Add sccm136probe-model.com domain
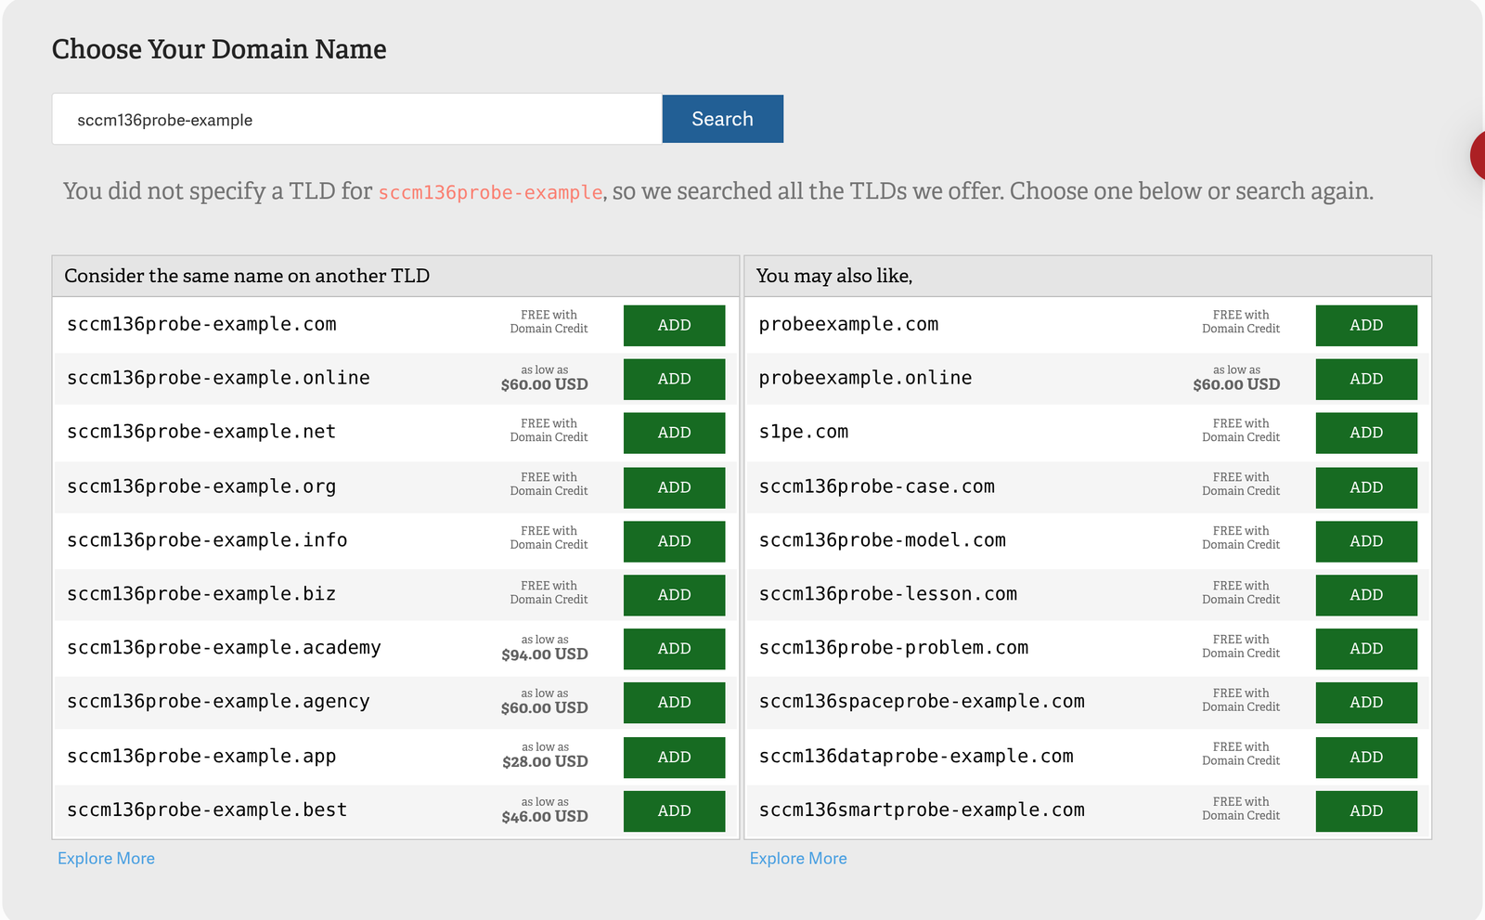 [x=1366, y=541]
